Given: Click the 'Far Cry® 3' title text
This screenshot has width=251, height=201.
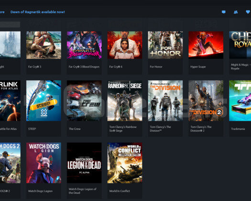Looking at the screenshot, I should [35, 67].
